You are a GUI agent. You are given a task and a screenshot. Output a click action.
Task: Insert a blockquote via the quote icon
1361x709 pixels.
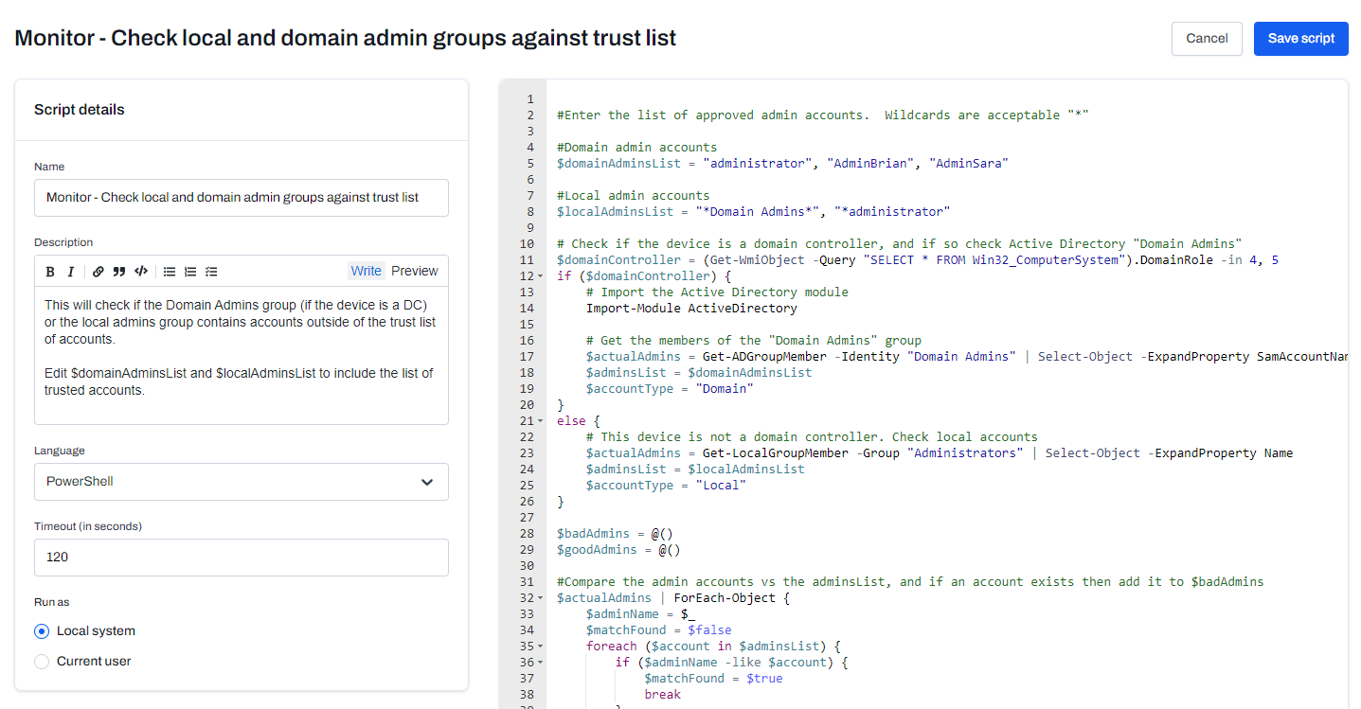[118, 271]
